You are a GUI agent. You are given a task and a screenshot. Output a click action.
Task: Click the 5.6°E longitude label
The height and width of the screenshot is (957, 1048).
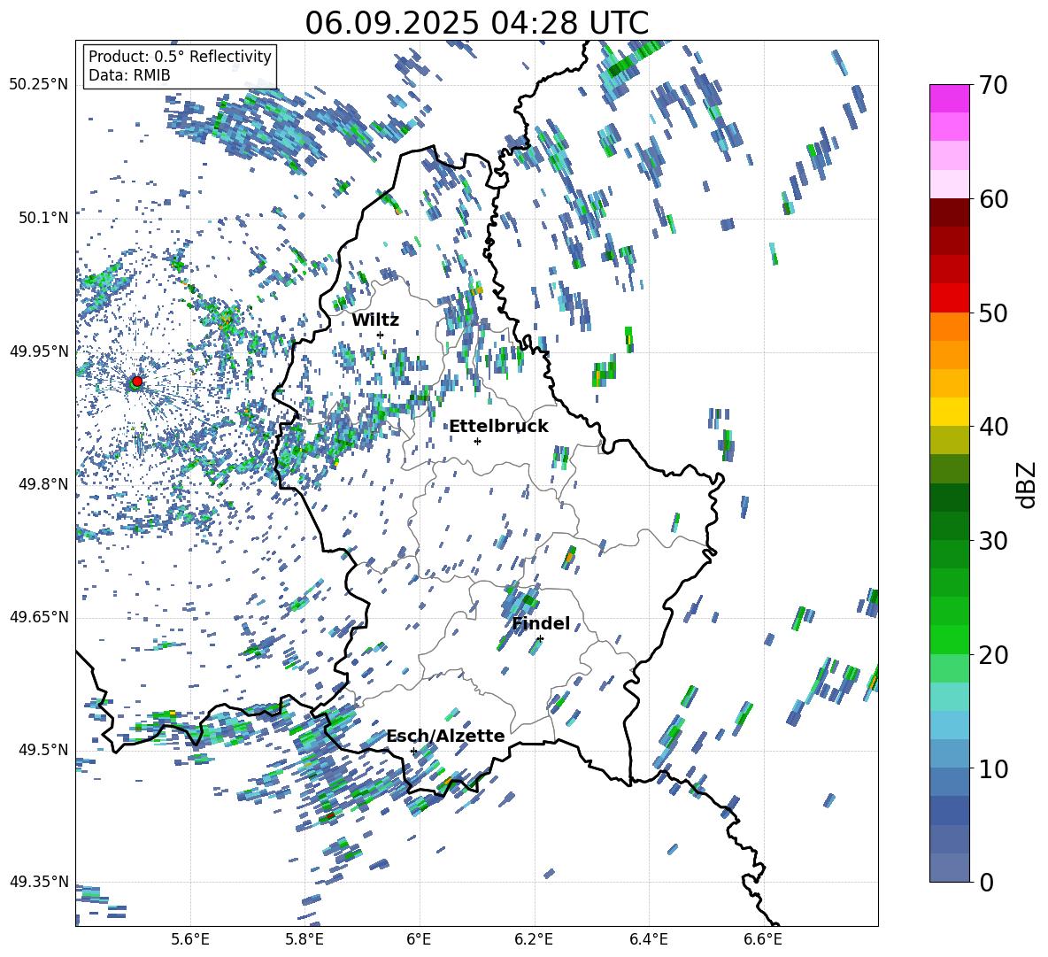190,939
